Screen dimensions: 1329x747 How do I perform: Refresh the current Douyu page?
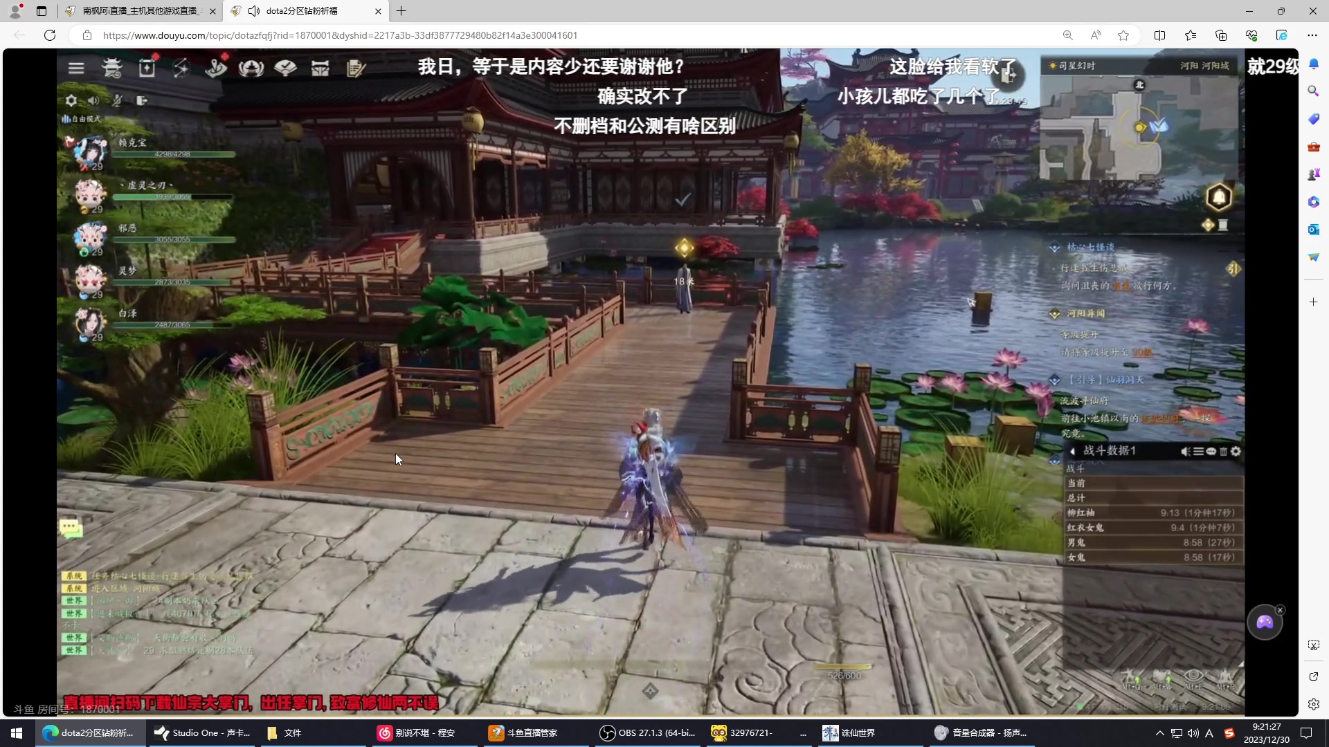click(50, 35)
